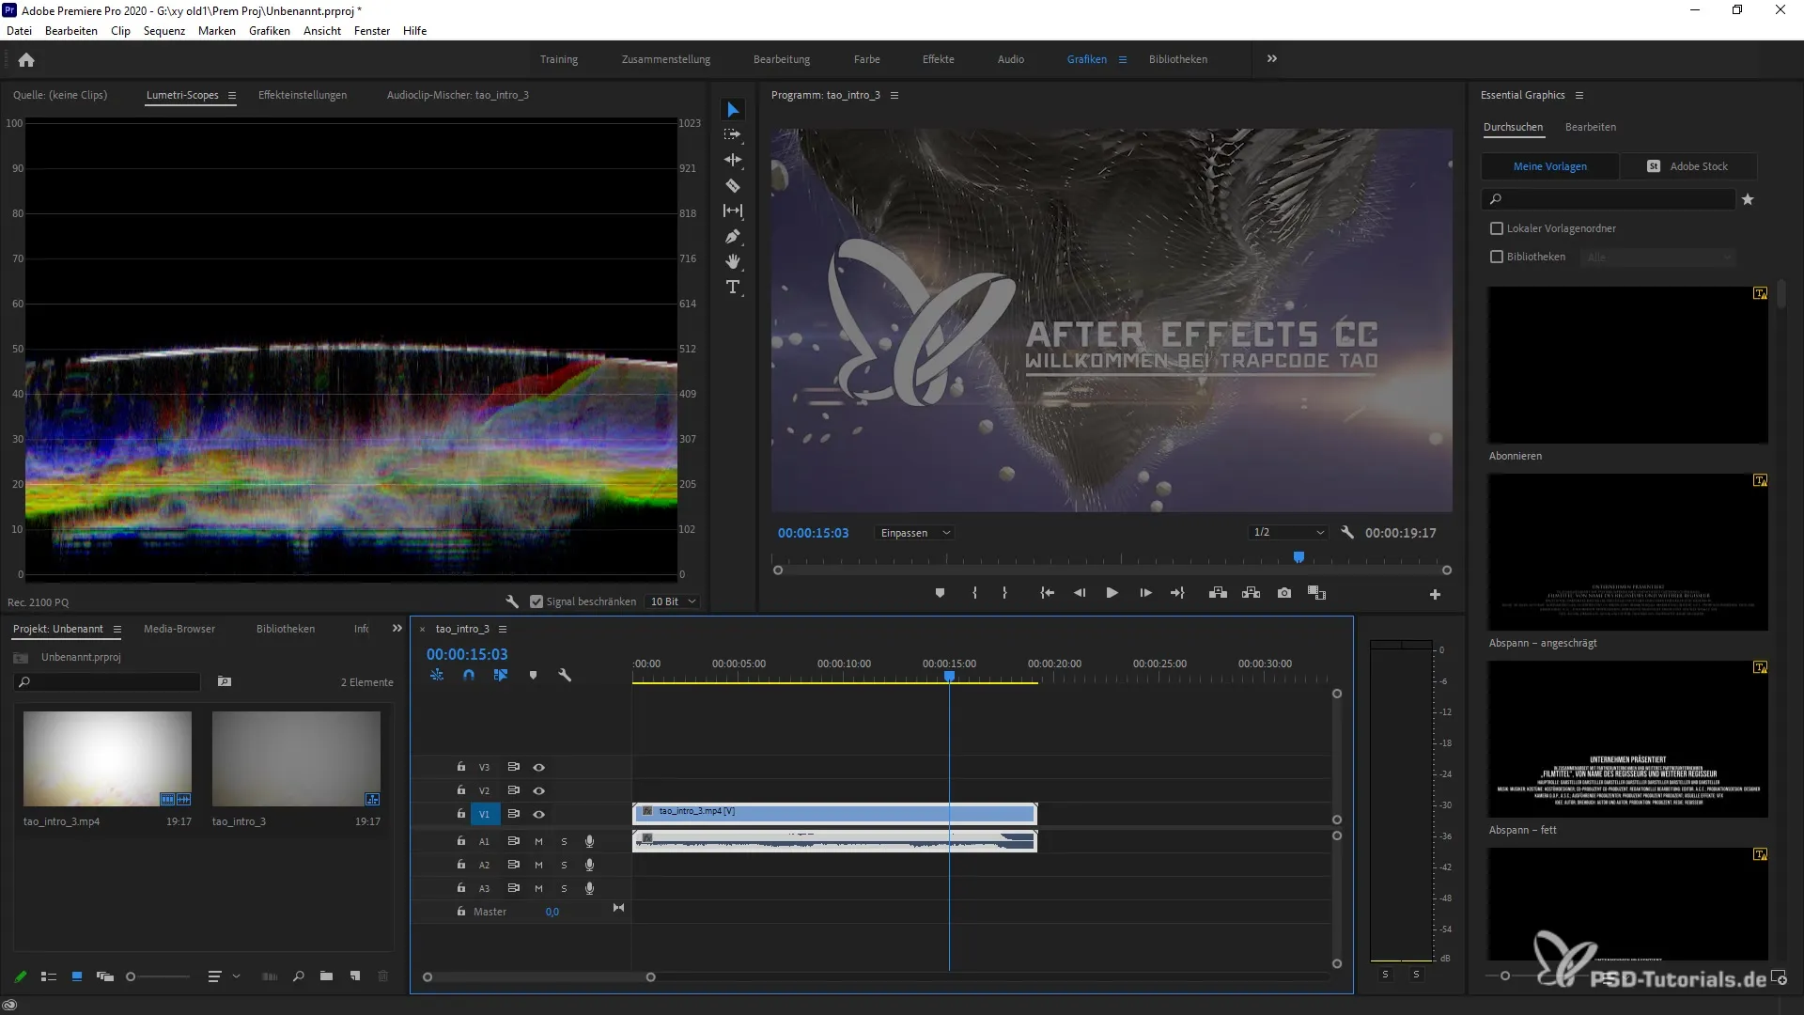Select the Pen tool
Screen dimensions: 1804x1015
coord(733,236)
